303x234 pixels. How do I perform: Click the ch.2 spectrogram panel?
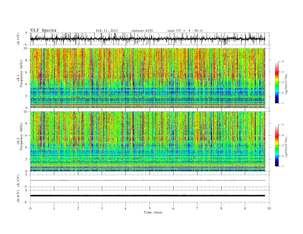click(147, 141)
